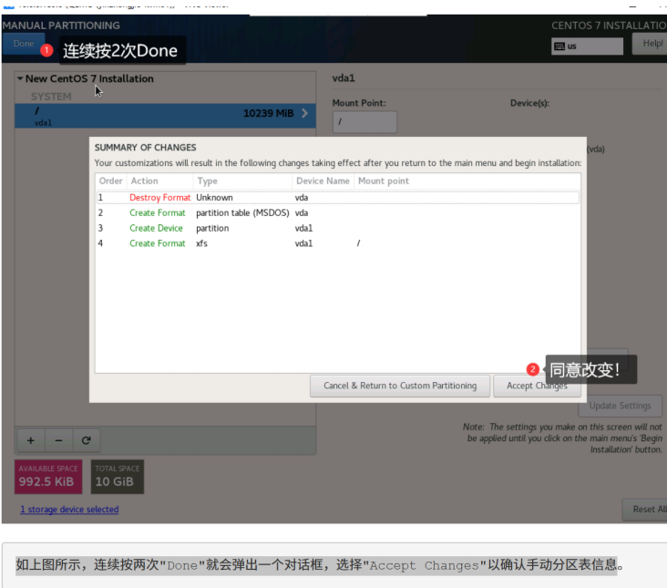The image size is (667, 588).
Task: Remove the selected mount point with minus
Action: pos(58,440)
